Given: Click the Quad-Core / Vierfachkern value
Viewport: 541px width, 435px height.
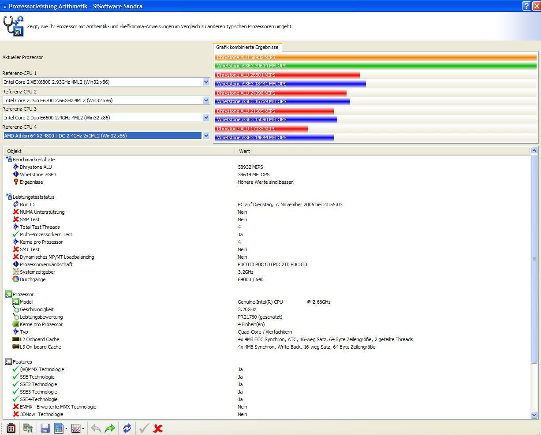Looking at the screenshot, I should tap(265, 332).
